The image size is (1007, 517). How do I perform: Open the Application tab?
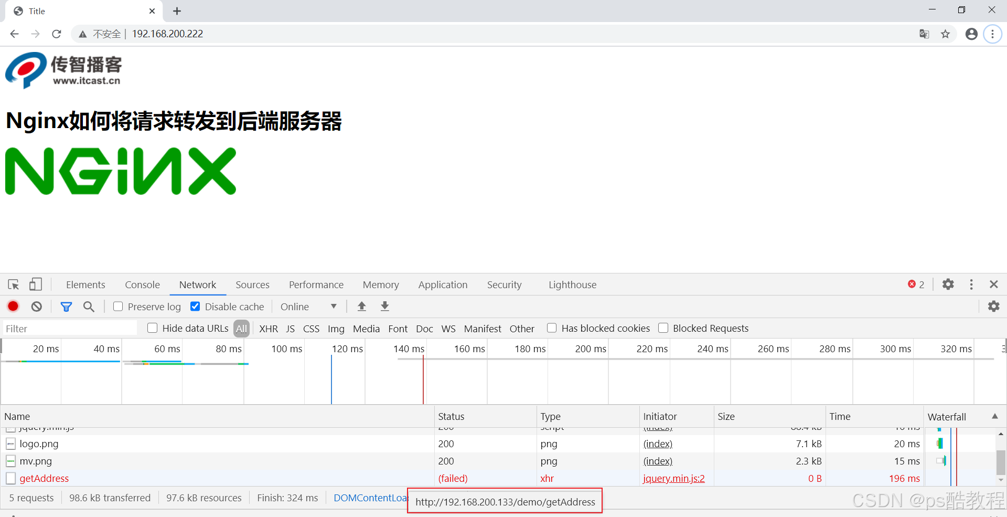point(443,284)
